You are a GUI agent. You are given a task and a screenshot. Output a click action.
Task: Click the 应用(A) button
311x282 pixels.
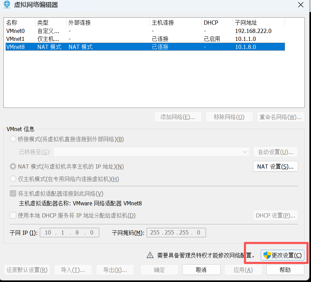pos(243,270)
